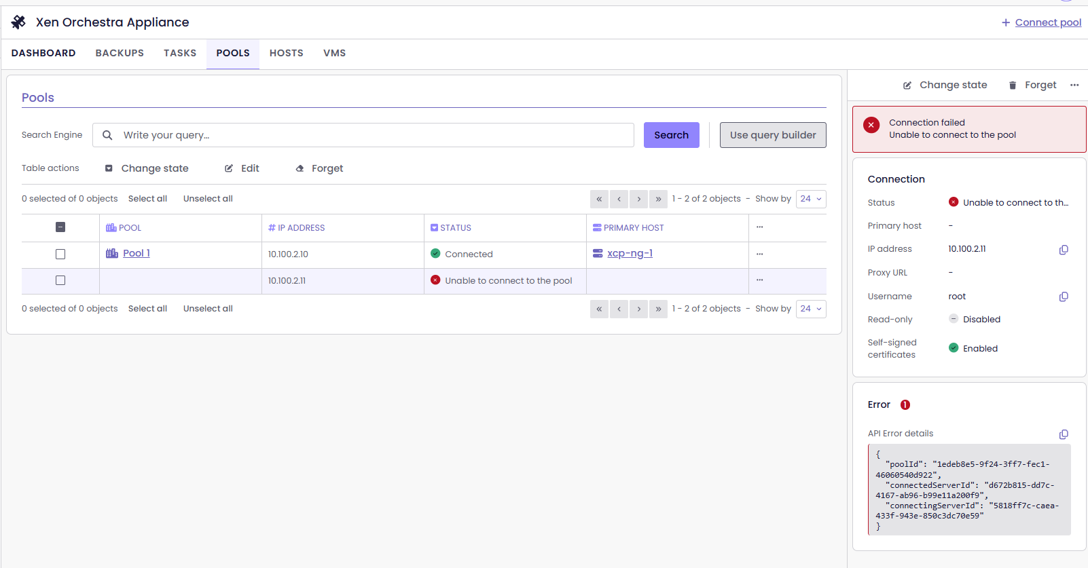The image size is (1088, 568).
Task: Click the Read-only Disabled value
Action: [x=975, y=320]
